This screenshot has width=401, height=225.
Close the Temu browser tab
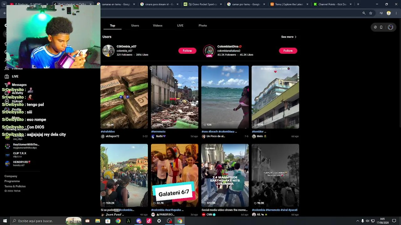click(x=307, y=4)
